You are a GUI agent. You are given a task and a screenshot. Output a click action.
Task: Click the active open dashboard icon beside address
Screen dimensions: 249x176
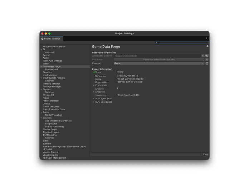click(x=207, y=56)
